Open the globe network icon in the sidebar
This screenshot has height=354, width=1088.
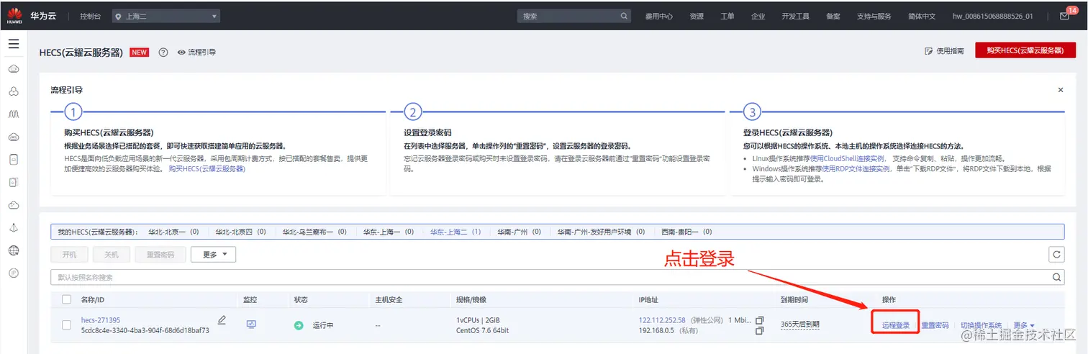tap(13, 250)
